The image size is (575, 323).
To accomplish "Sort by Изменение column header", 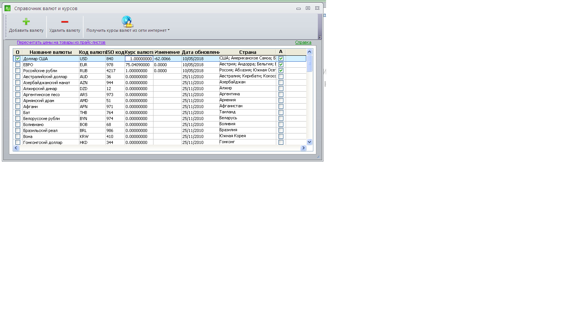I will pyautogui.click(x=167, y=52).
